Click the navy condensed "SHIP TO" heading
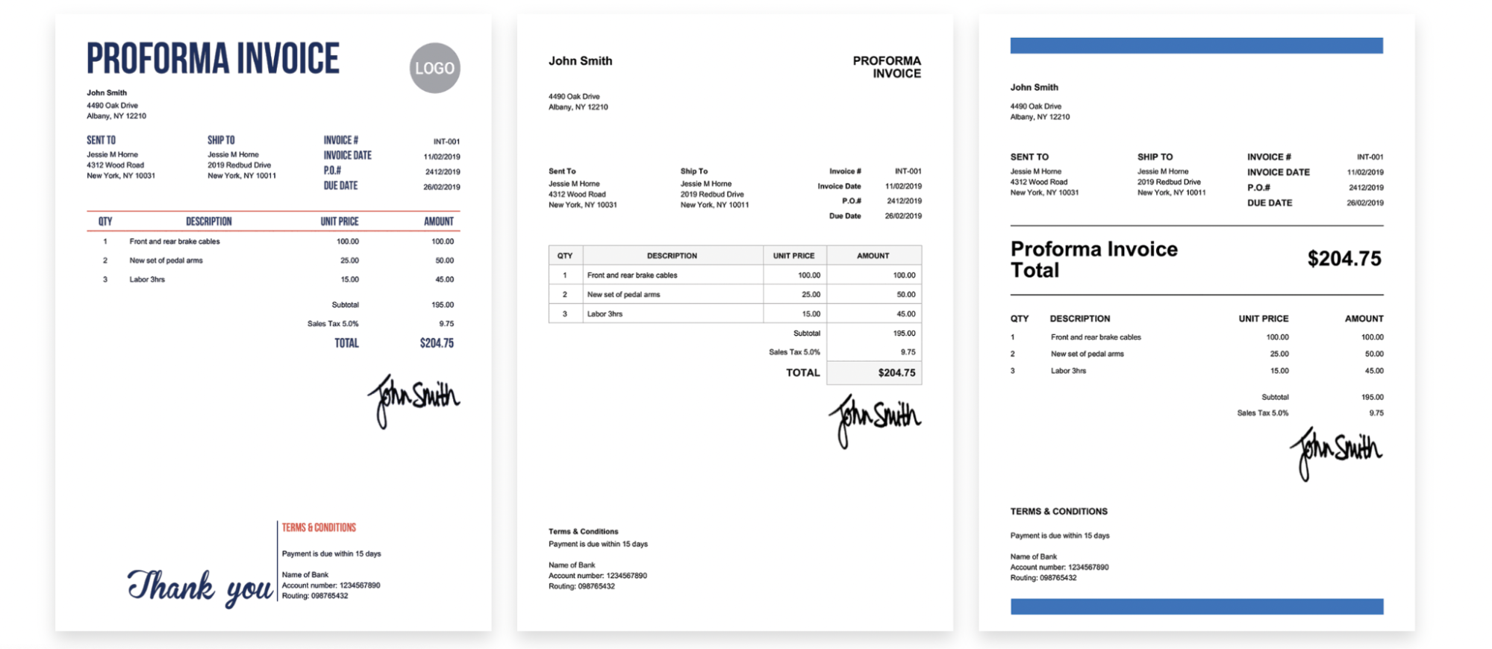The height and width of the screenshot is (649, 1492). (x=221, y=140)
